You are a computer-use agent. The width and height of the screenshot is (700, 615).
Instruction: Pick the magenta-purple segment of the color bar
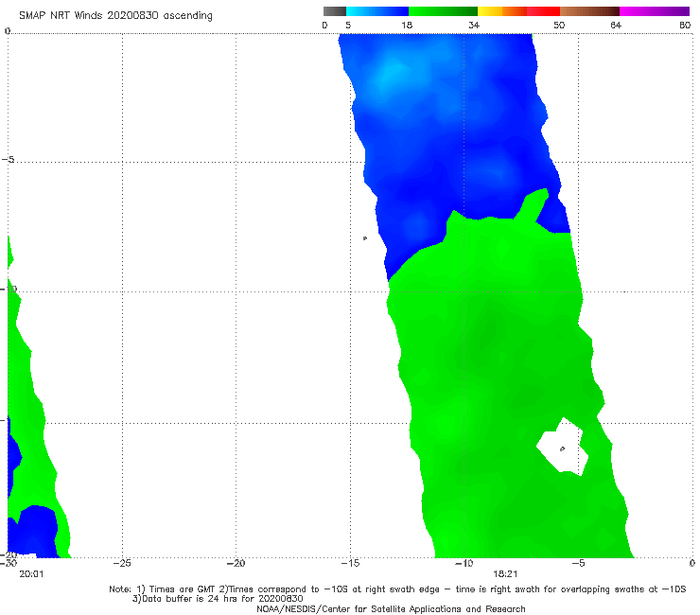pos(655,11)
